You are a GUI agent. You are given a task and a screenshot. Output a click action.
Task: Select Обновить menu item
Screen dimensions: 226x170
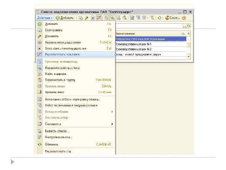76,144
